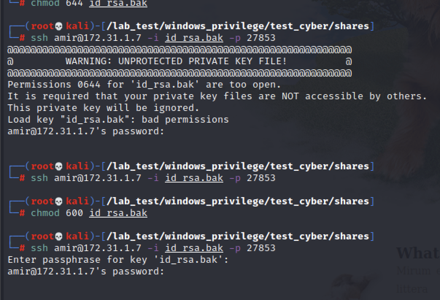Select the underlined id_rsa.bak after chmod 644

click(118, 4)
